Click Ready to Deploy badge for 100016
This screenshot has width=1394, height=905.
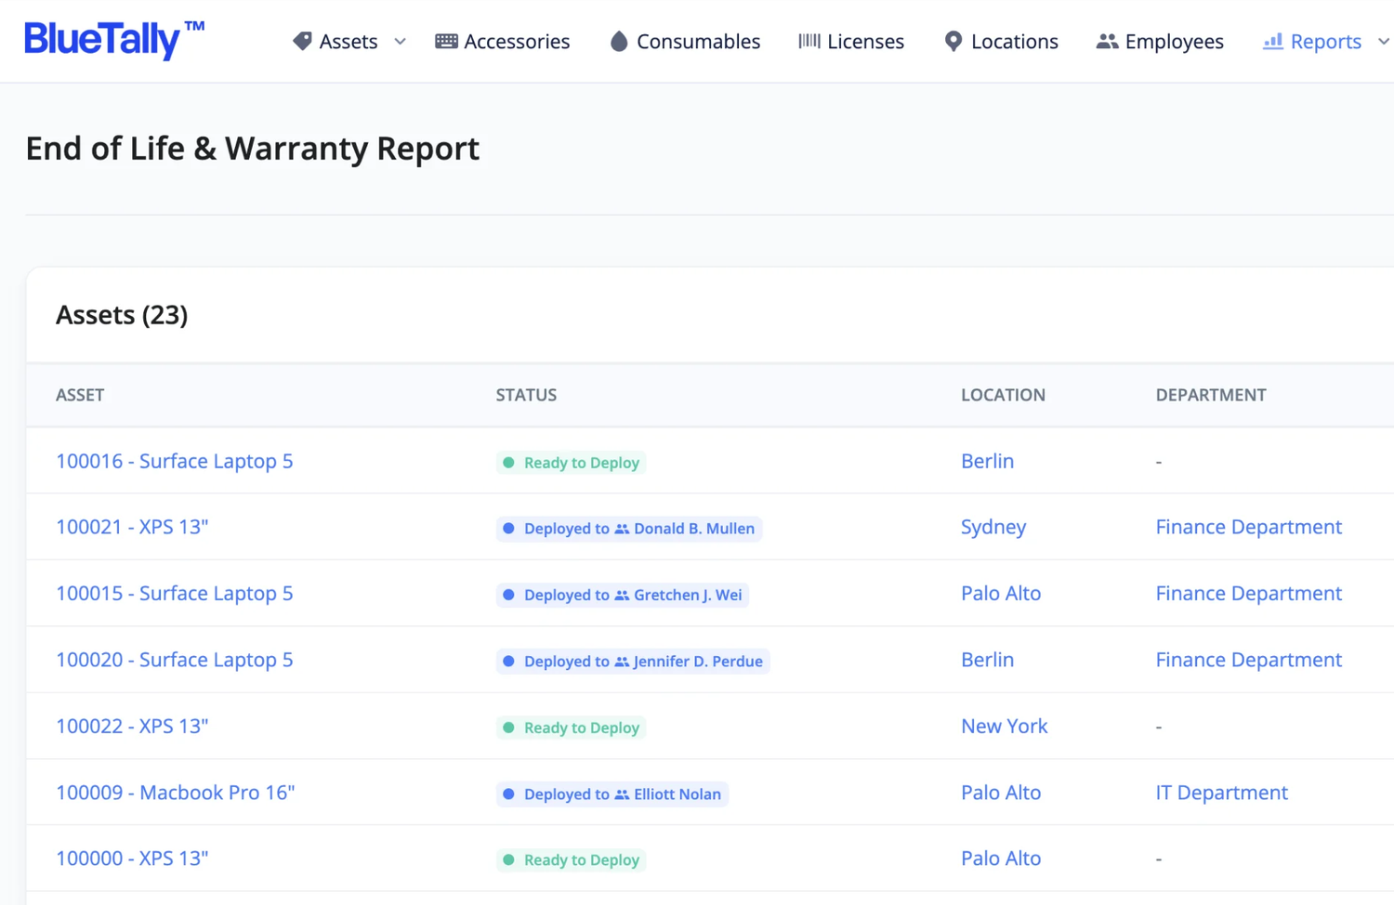click(x=571, y=463)
